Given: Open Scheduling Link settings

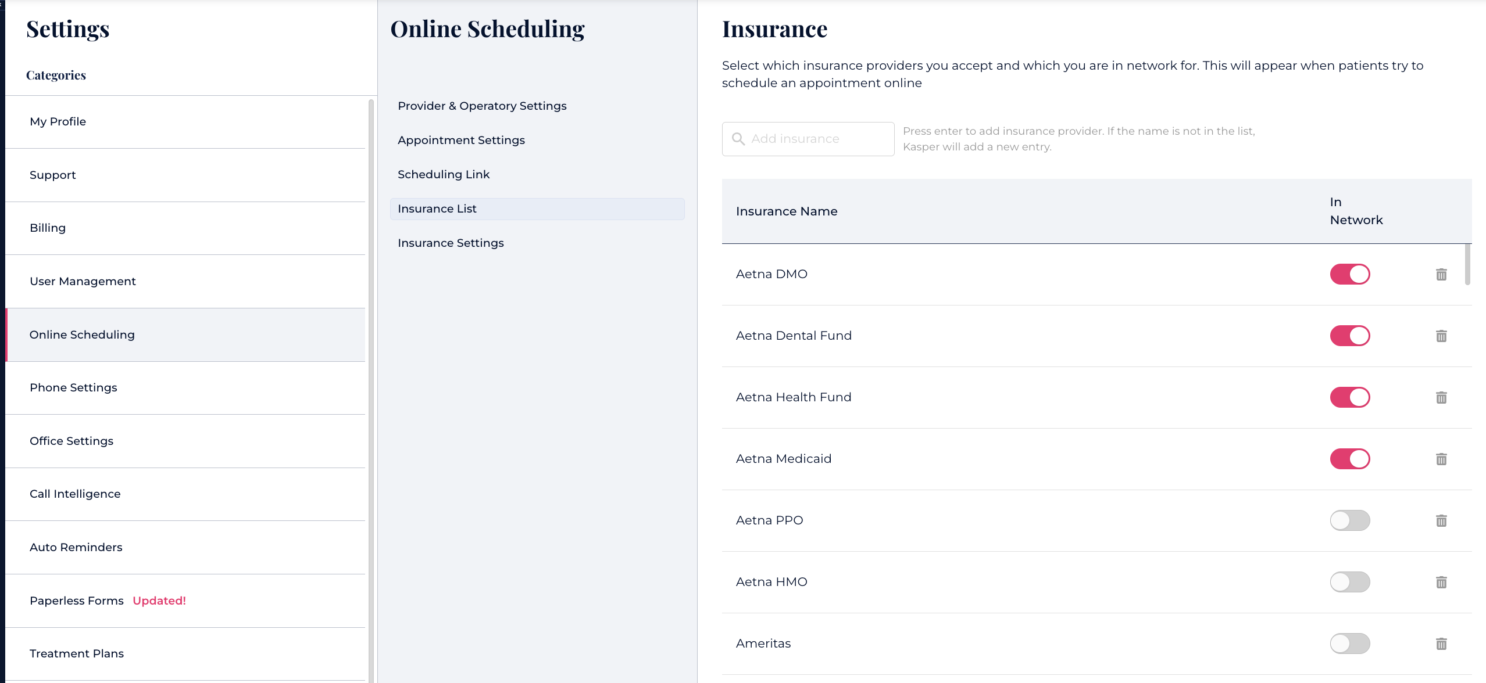Looking at the screenshot, I should [444, 174].
